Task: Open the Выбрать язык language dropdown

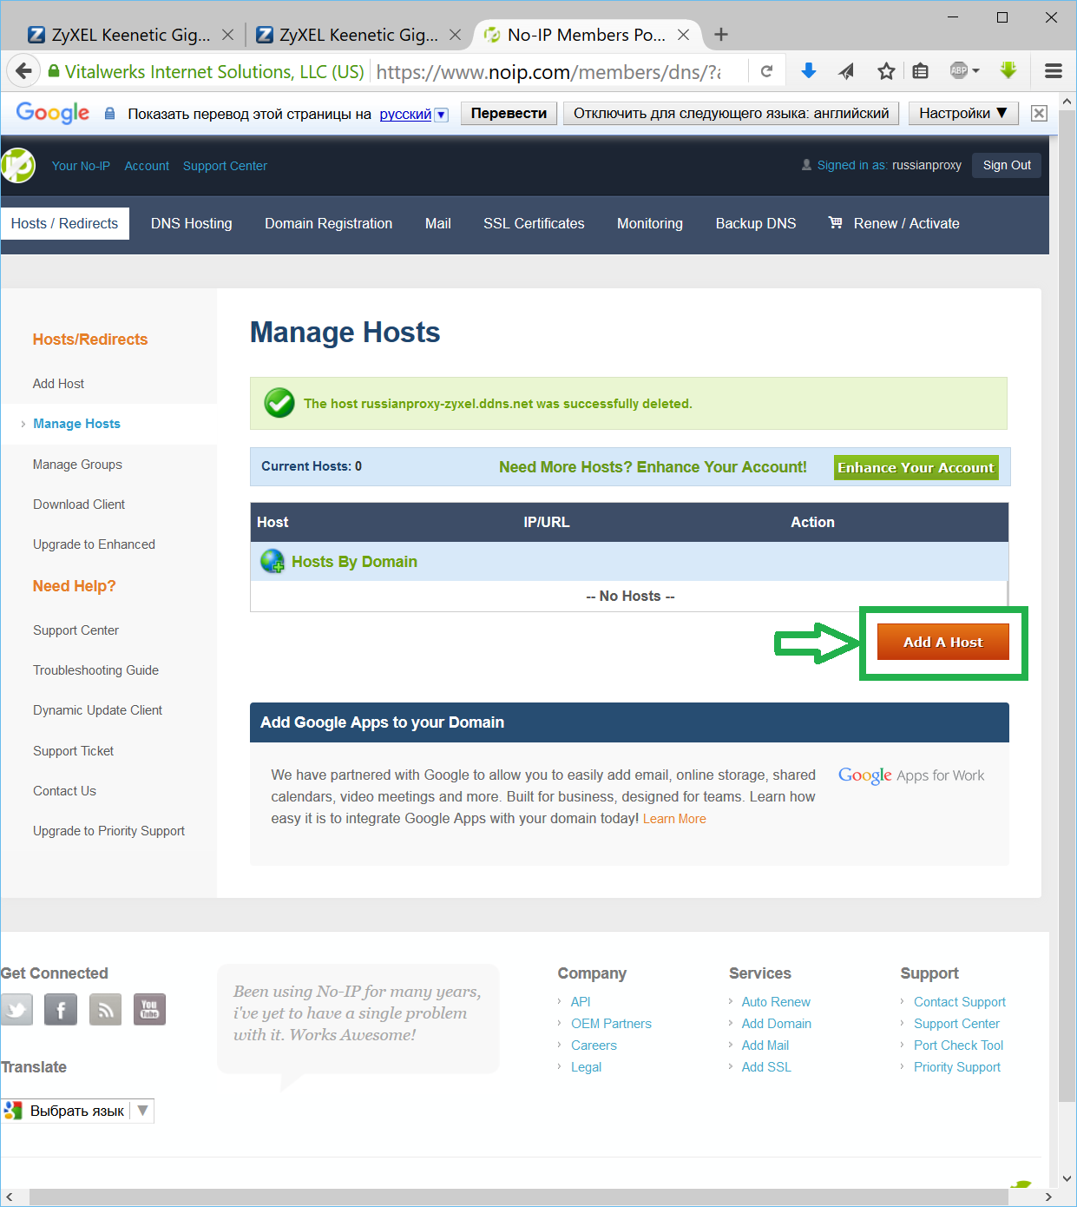Action: pos(77,1111)
